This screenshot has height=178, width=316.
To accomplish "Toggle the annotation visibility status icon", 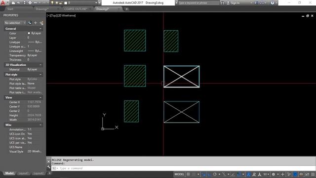I will [248, 174].
